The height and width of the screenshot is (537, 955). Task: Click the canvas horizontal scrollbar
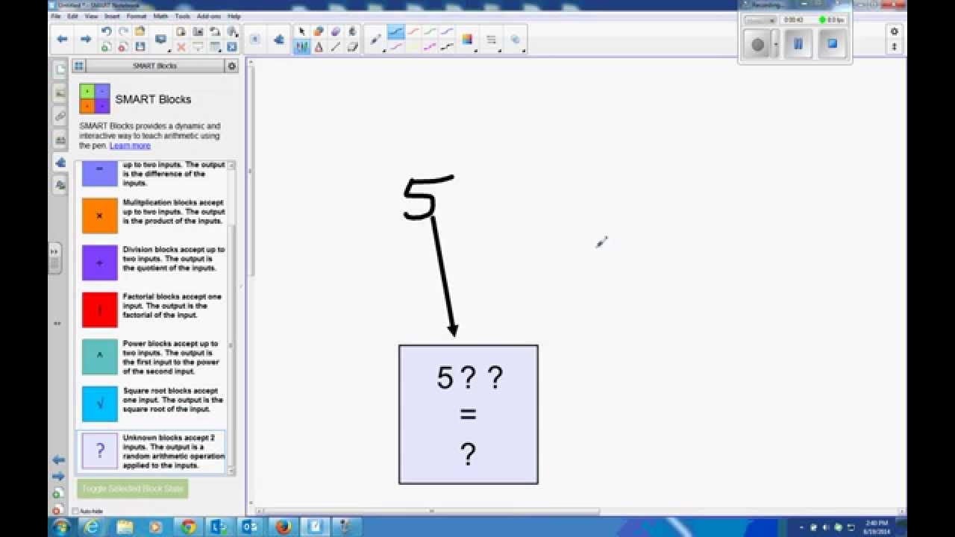point(431,511)
